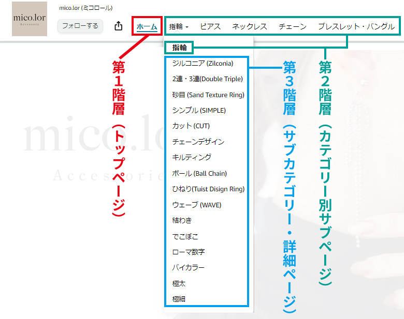Choose ジルコニア (Zilconia) from menu
Viewport: 404px width, 319px height.
203,63
